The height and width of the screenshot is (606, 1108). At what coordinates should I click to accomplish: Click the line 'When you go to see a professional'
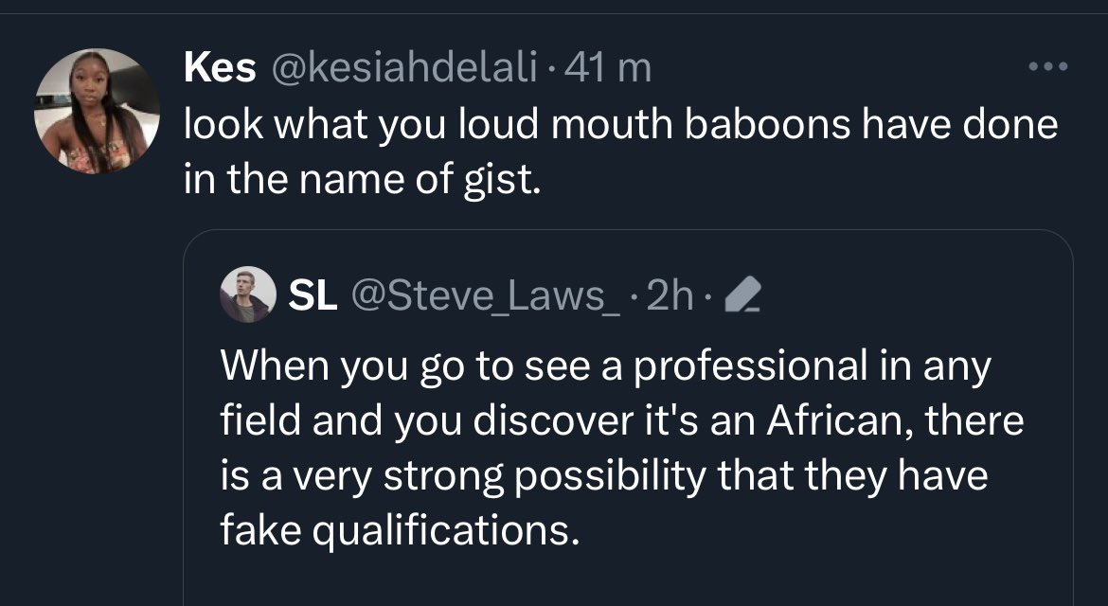point(606,365)
